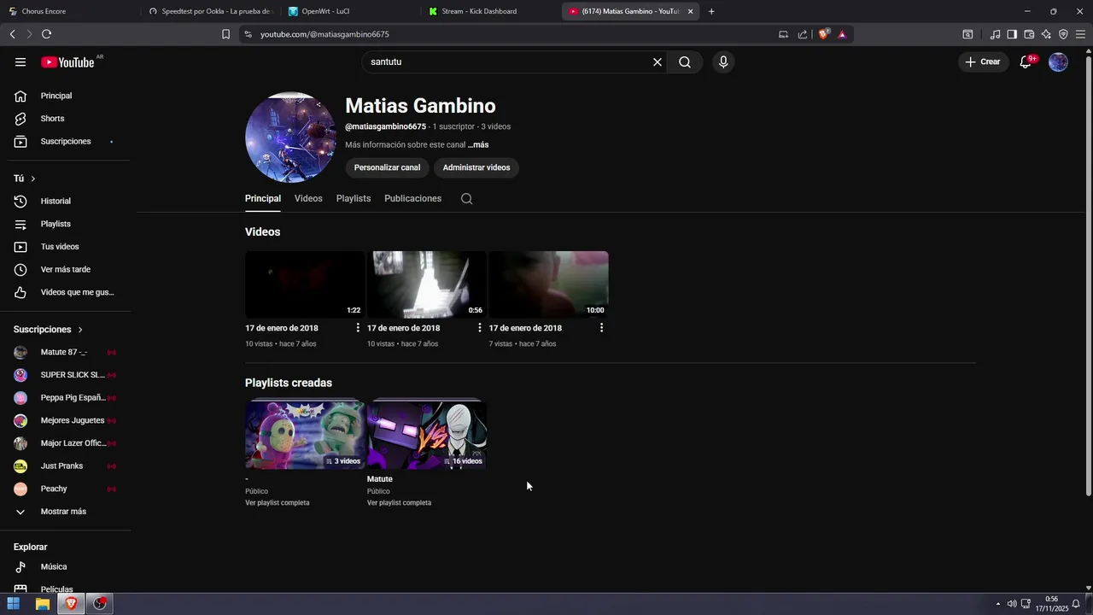The height and width of the screenshot is (615, 1093).
Task: Switch to the Chorus Encore browser tab
Action: pyautogui.click(x=70, y=11)
